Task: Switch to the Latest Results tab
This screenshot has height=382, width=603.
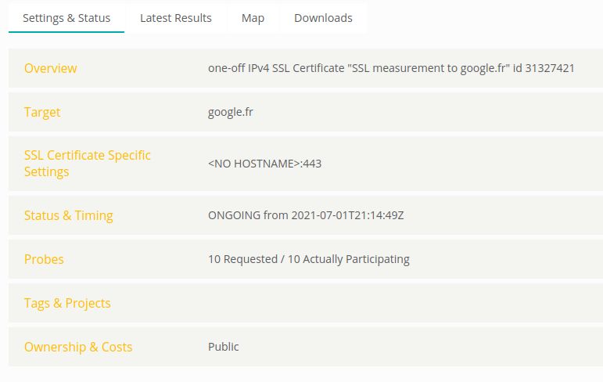Action: [175, 18]
